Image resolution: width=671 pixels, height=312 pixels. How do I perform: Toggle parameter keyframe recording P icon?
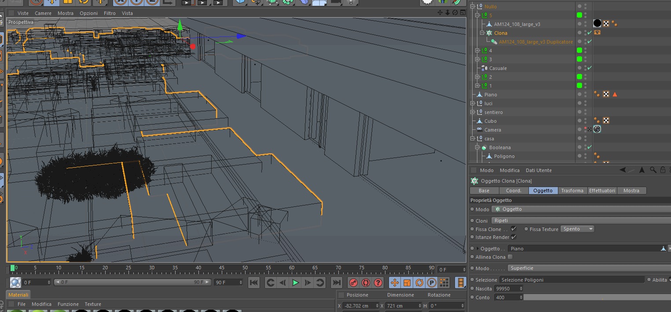pyautogui.click(x=432, y=283)
